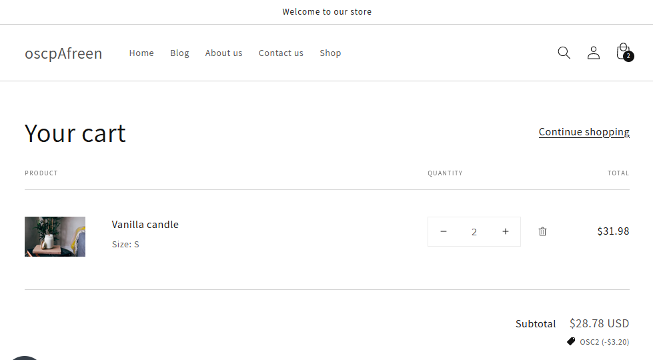653x360 pixels.
Task: Click the account login person icon
Action: (593, 53)
